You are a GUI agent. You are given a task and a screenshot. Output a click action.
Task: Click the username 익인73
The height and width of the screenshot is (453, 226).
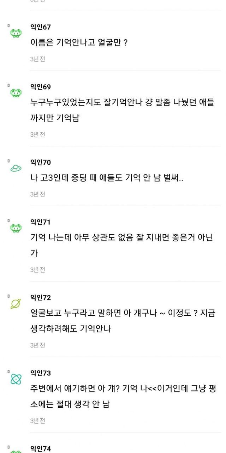[x=40, y=373]
